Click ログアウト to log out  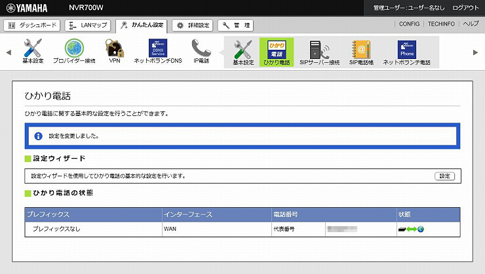click(x=465, y=8)
